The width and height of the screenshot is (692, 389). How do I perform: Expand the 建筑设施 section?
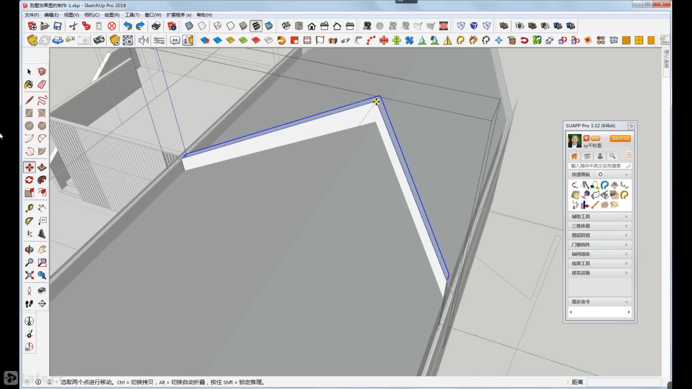tap(600, 273)
